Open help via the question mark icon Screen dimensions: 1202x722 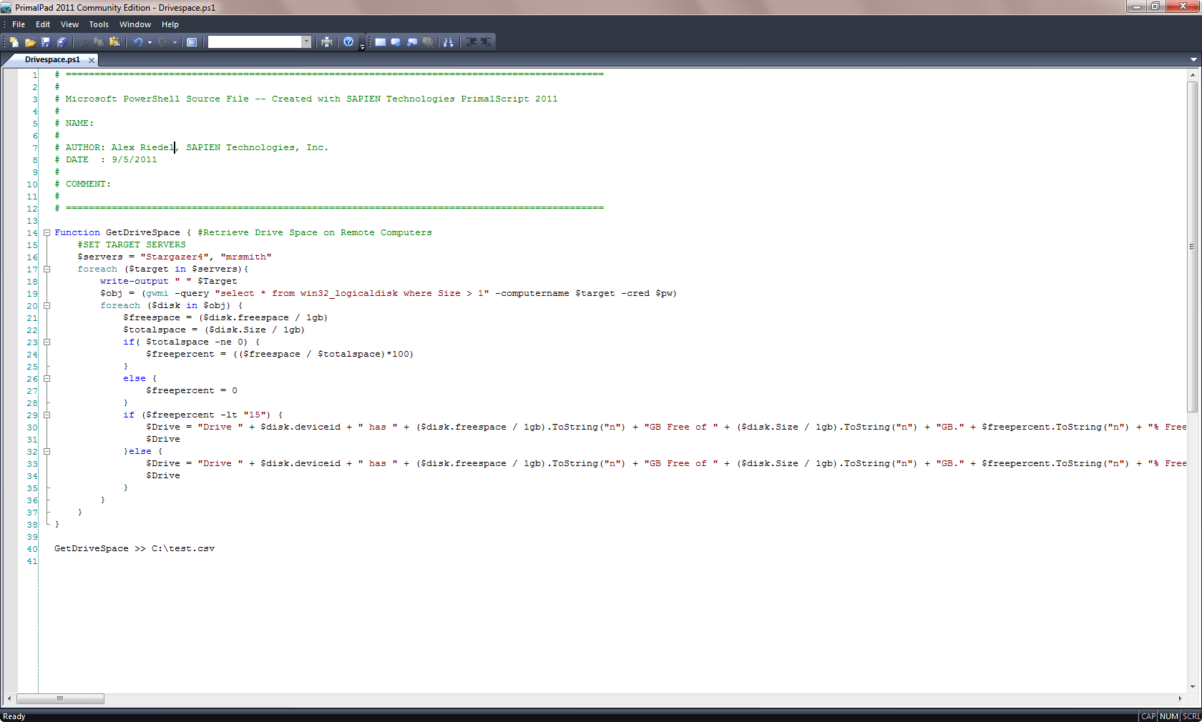(348, 41)
